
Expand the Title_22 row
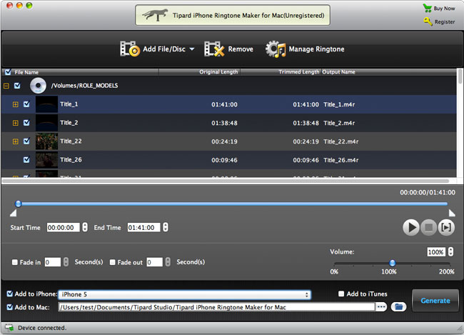coord(16,141)
